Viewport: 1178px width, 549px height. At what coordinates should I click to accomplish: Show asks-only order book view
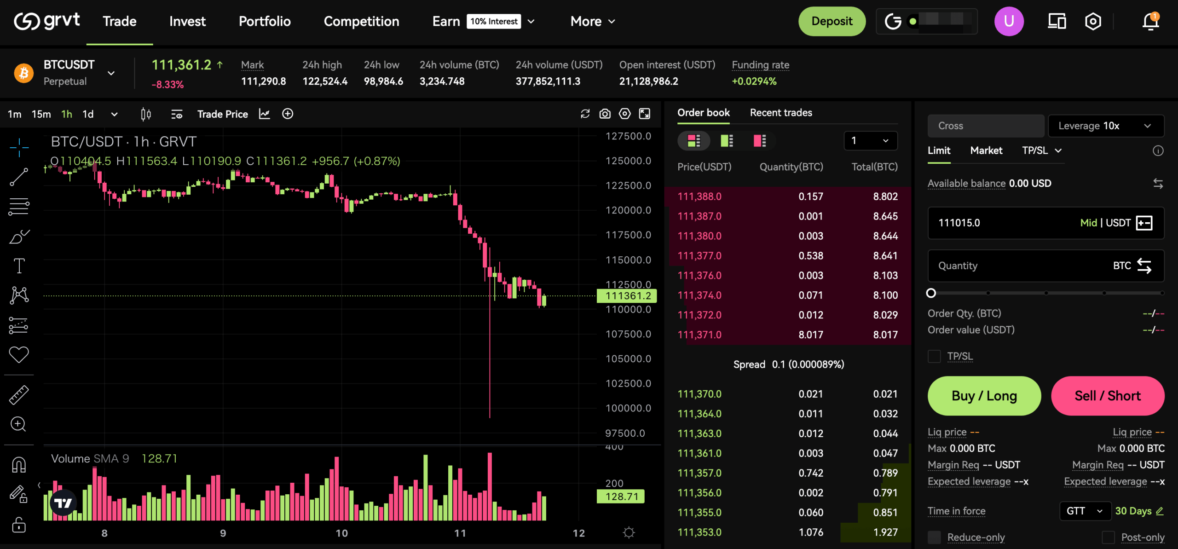coord(760,140)
